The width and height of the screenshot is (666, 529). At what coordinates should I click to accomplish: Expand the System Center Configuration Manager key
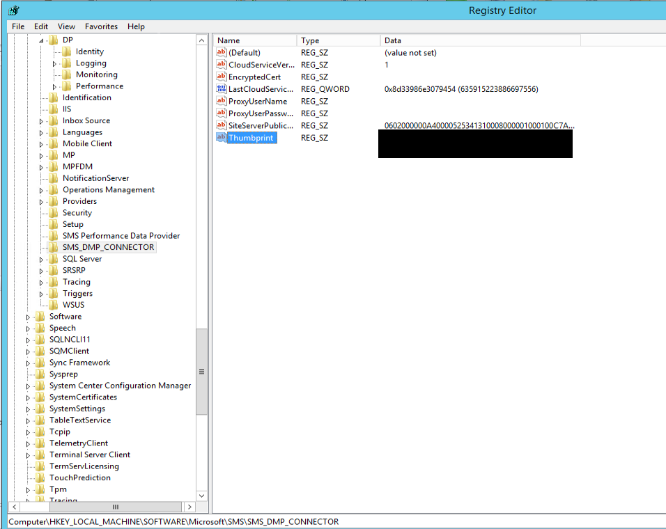[28, 386]
